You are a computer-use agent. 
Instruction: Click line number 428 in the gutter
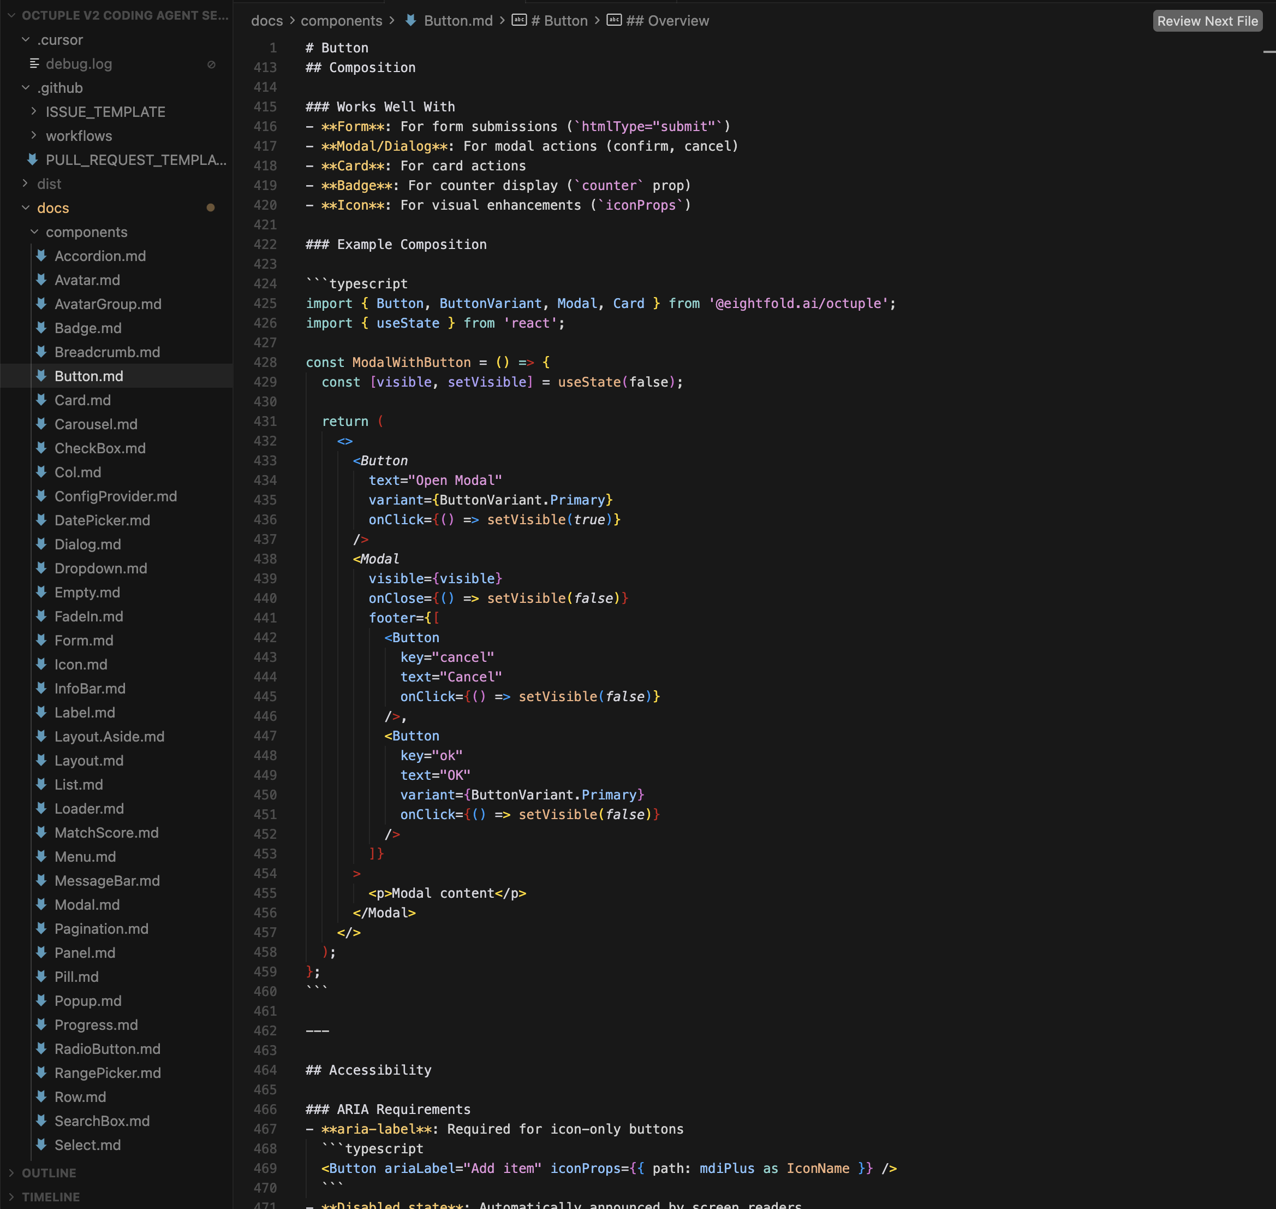coord(265,362)
